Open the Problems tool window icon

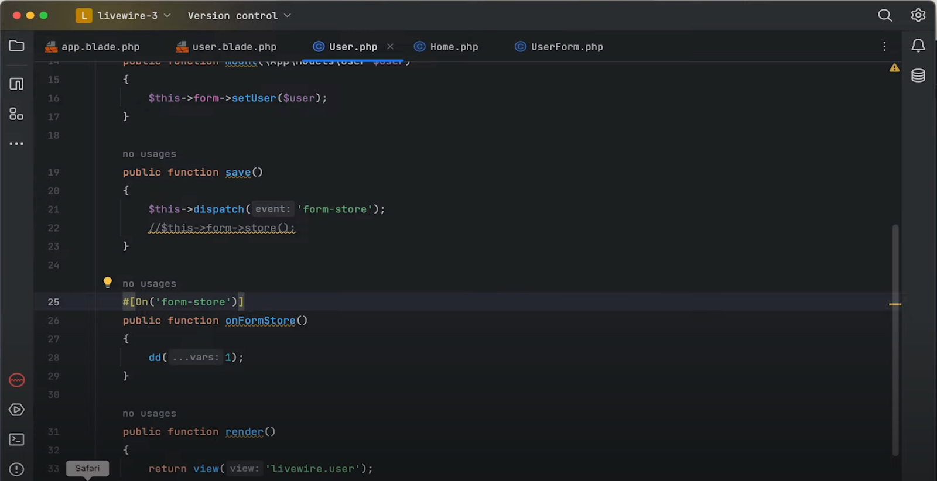16,469
